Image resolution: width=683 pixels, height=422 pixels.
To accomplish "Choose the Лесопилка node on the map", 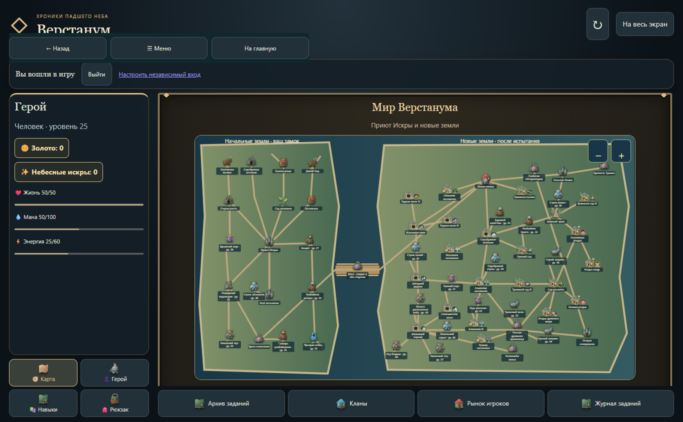I will 311,199.
